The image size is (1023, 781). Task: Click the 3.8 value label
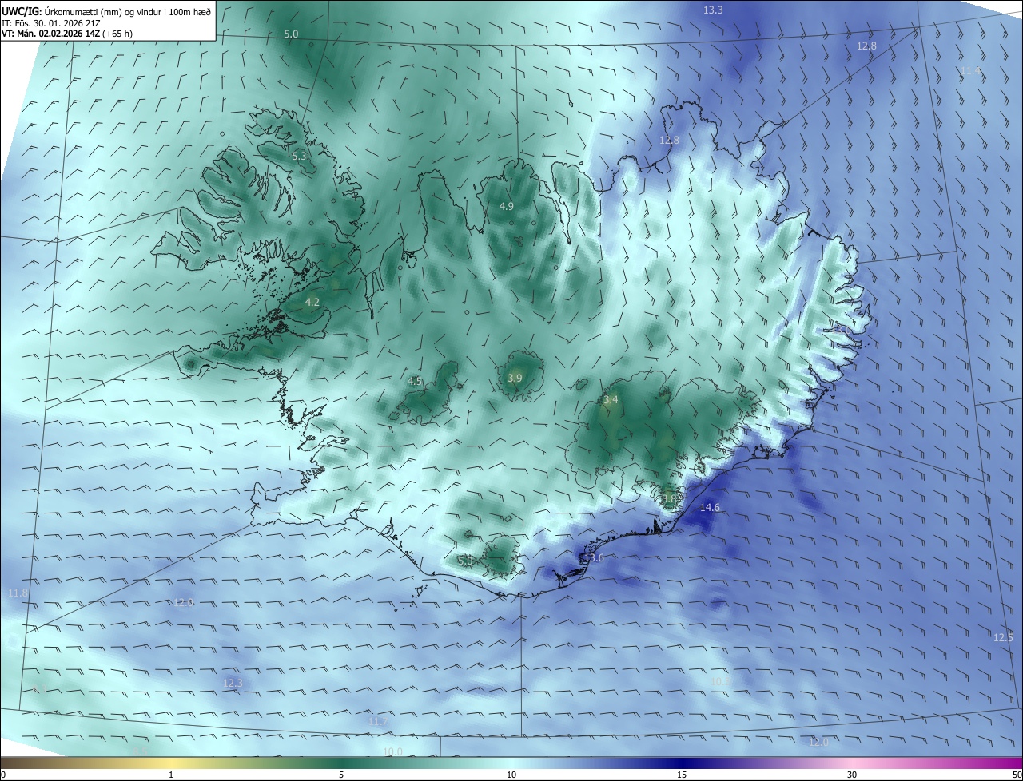(669, 498)
